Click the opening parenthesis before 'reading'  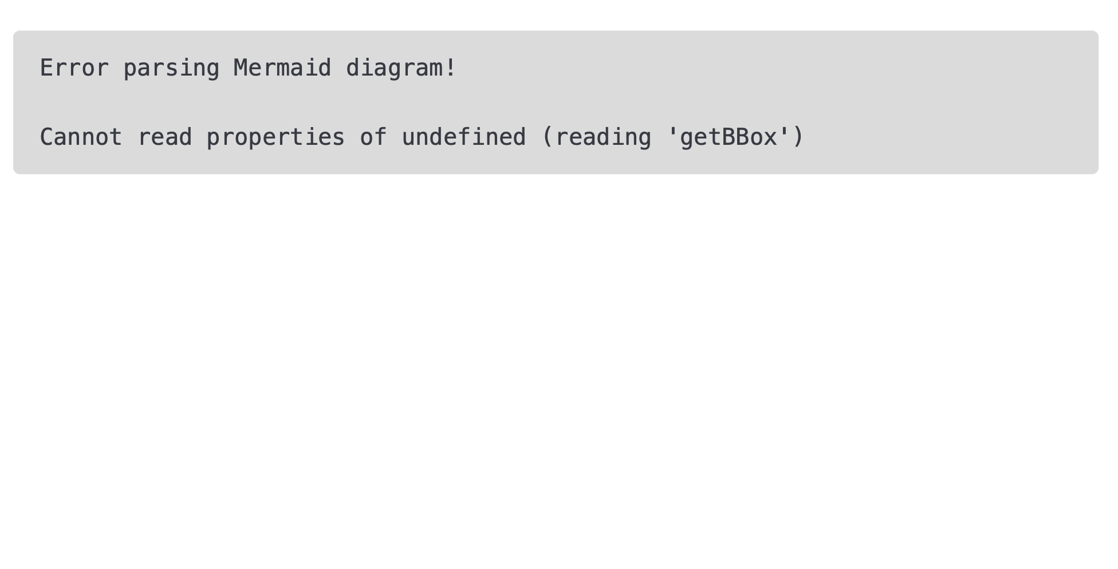tap(547, 137)
